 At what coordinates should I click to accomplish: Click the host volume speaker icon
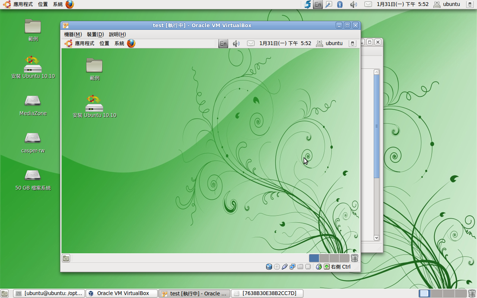(354, 4)
